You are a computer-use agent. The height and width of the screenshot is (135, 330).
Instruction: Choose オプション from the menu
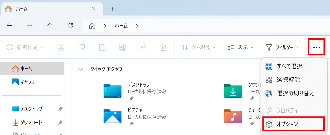click(294, 124)
